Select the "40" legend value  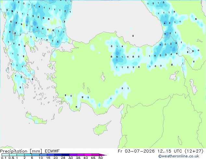[x=85, y=158]
